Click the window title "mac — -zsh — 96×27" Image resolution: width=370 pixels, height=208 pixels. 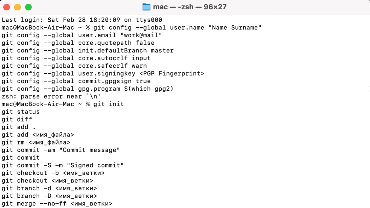tap(190, 7)
